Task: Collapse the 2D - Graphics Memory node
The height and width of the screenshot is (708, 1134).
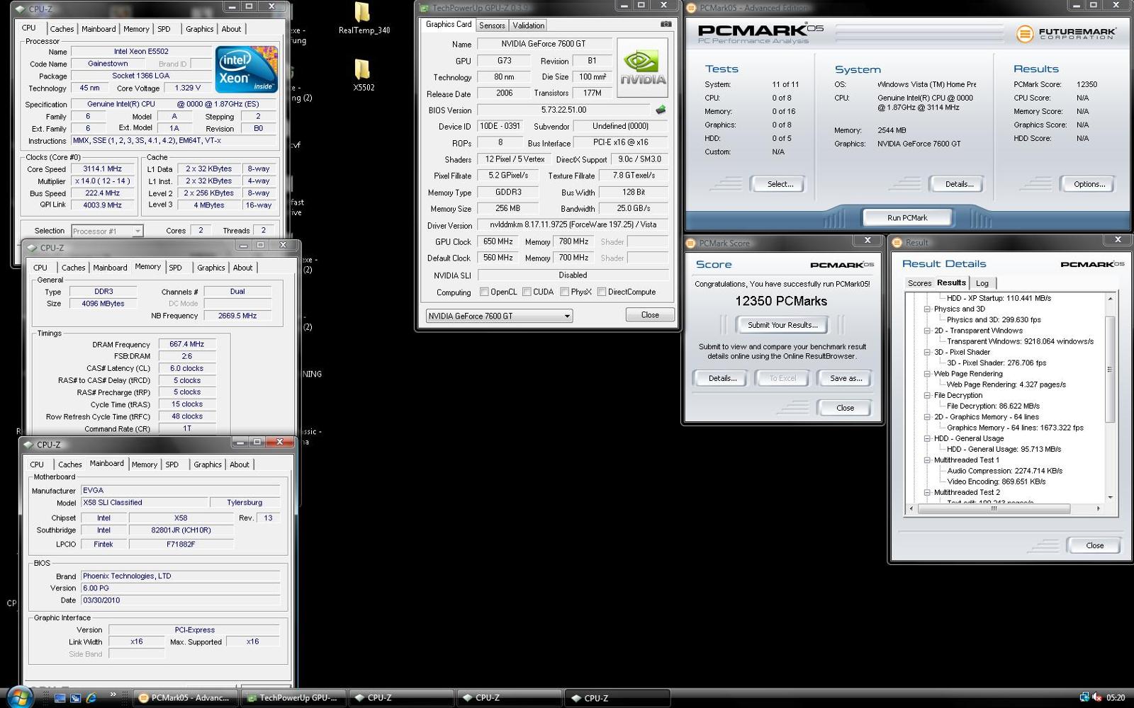Action: (x=926, y=417)
